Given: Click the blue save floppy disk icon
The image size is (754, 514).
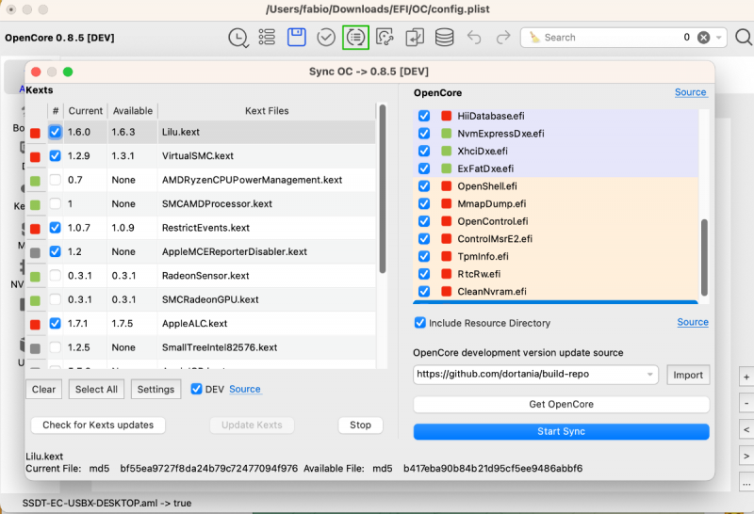Looking at the screenshot, I should [x=296, y=38].
